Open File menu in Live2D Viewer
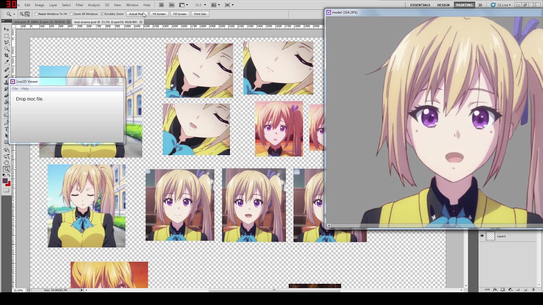 tap(15, 89)
